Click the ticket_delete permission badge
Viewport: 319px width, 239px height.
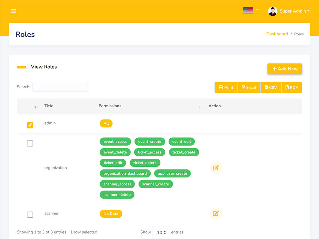(145, 163)
